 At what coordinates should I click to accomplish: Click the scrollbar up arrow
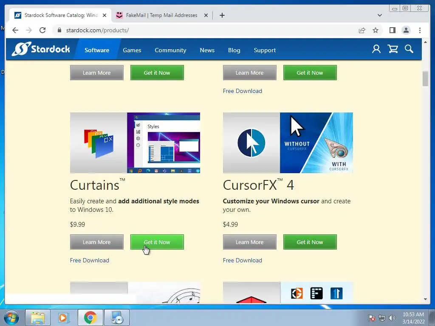(x=425, y=42)
